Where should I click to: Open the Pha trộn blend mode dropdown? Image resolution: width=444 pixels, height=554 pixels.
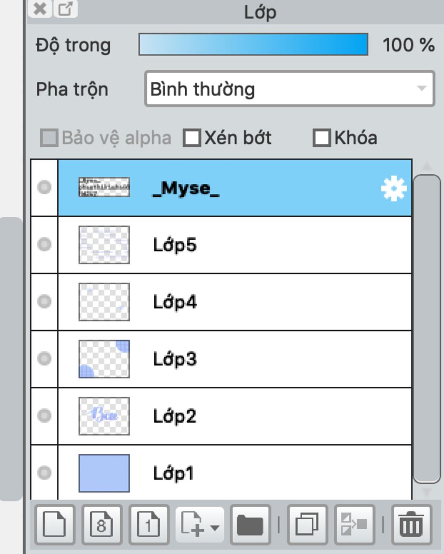(x=289, y=89)
